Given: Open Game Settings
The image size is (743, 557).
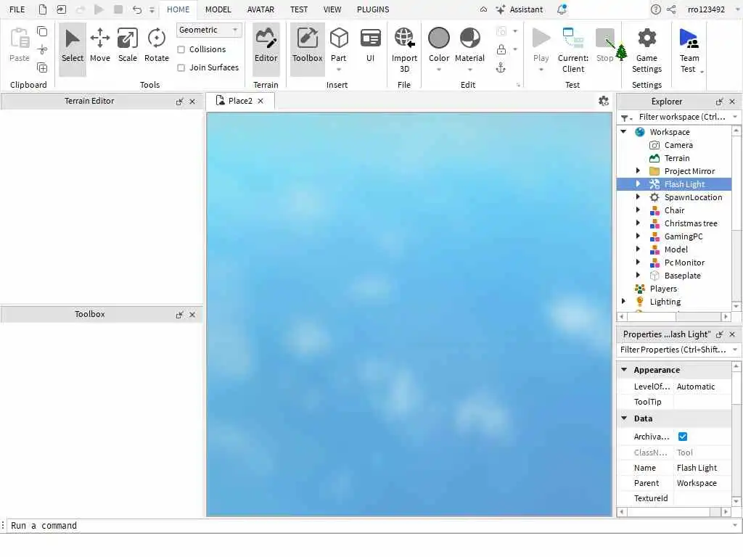Looking at the screenshot, I should [646, 49].
